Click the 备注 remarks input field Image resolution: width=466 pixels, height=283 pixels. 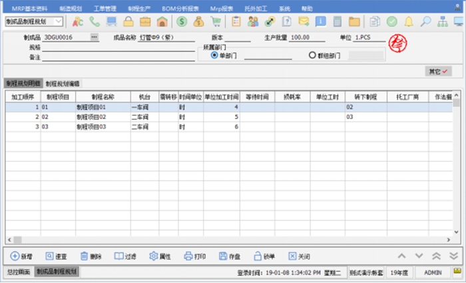coord(113,58)
